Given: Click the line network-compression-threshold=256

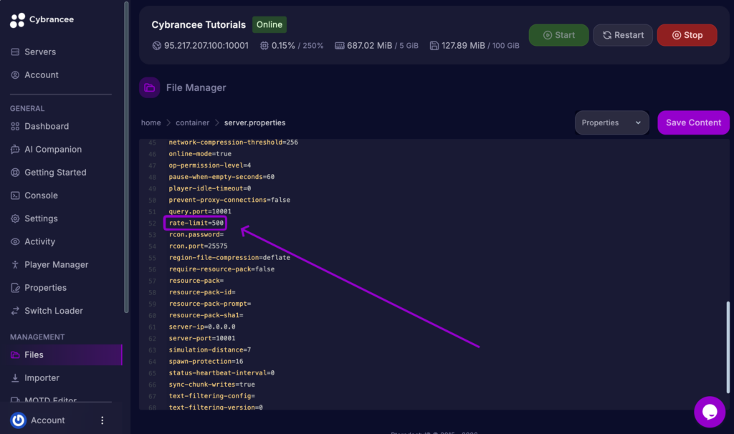Looking at the screenshot, I should [x=233, y=143].
